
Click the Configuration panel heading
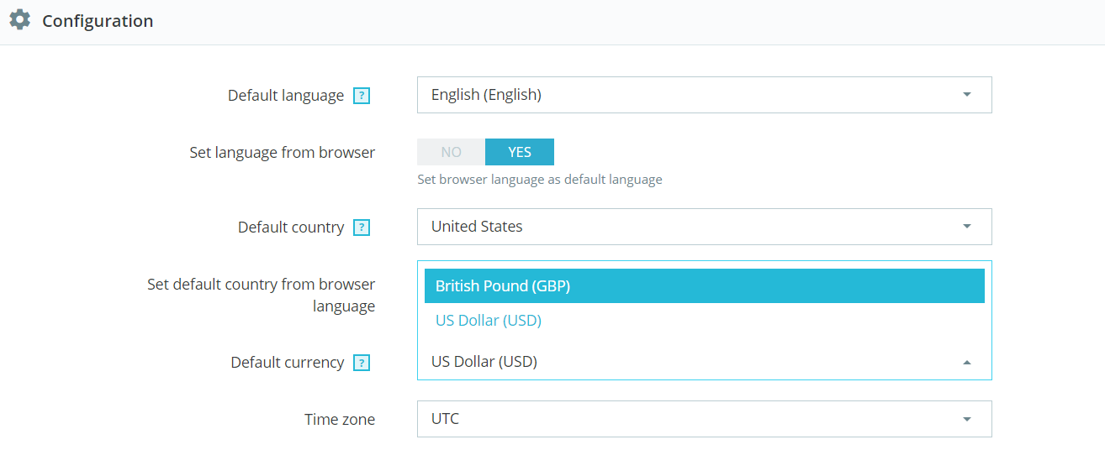coord(98,21)
